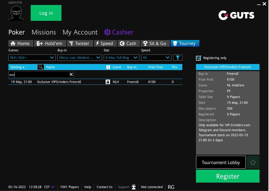Toggle the Registering only checkbox

199,58
